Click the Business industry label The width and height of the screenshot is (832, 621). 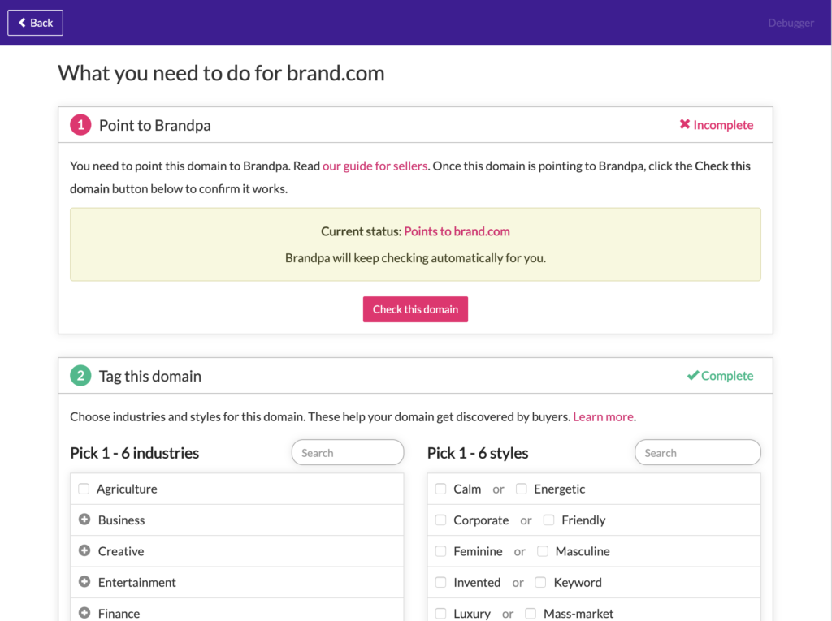122,520
